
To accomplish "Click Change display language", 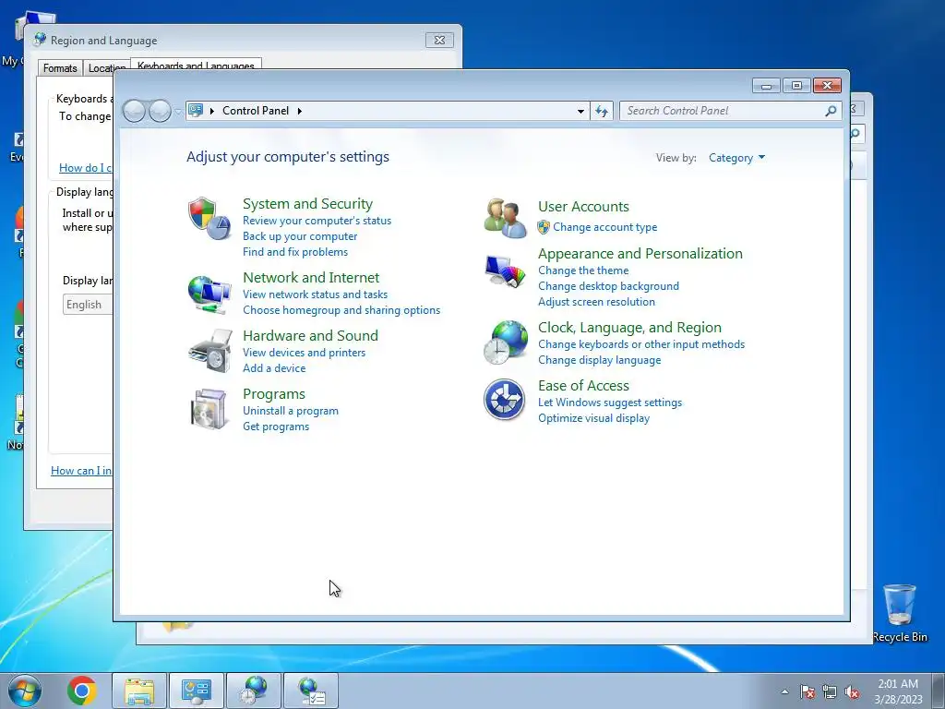I will coord(599,360).
